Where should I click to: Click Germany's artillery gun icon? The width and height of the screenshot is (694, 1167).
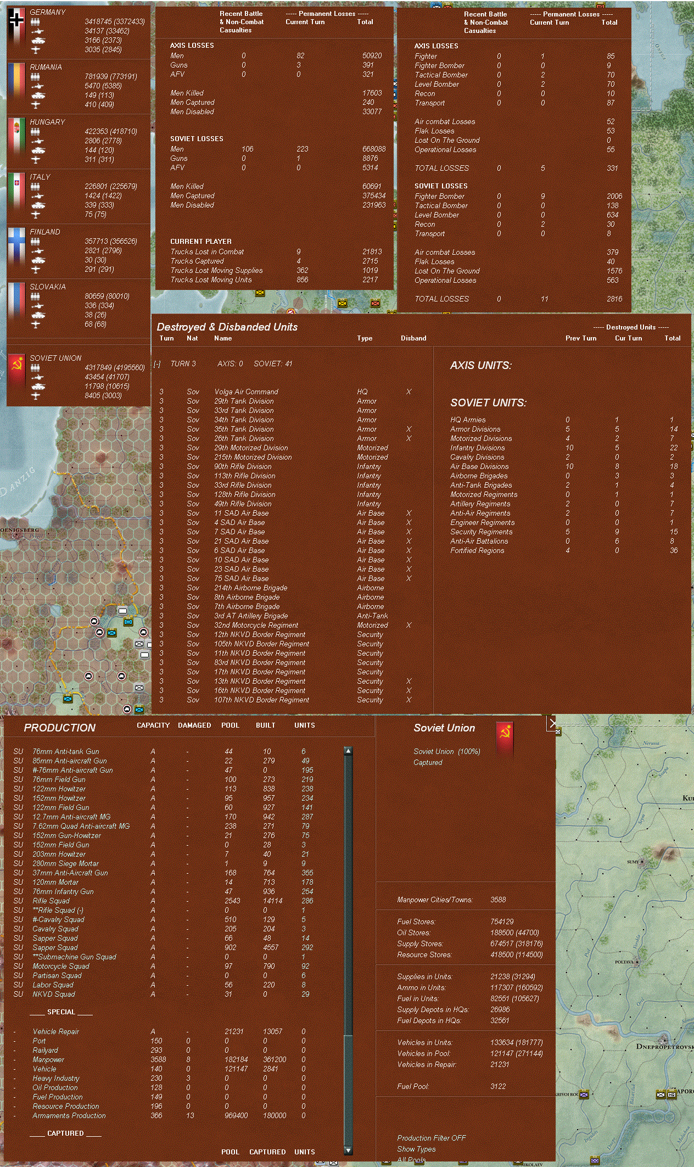point(36,31)
